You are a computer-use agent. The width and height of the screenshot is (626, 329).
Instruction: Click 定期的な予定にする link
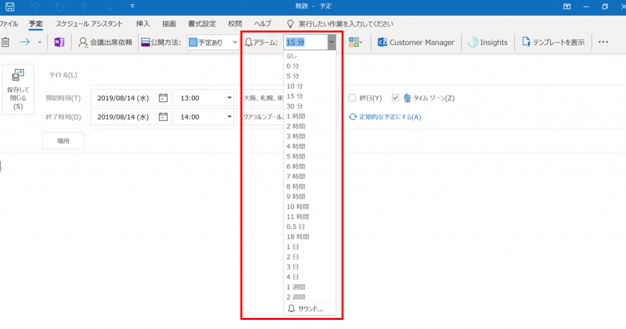click(385, 117)
